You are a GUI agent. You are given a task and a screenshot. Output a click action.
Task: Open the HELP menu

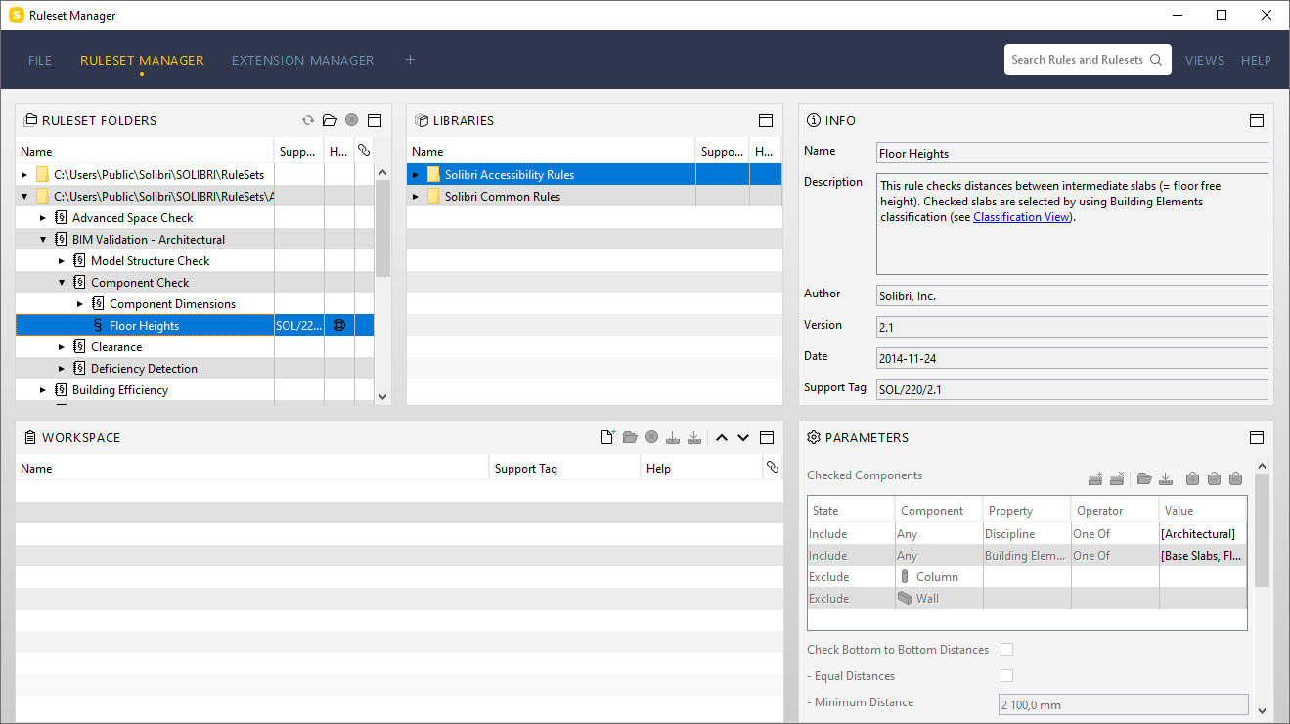click(1256, 60)
